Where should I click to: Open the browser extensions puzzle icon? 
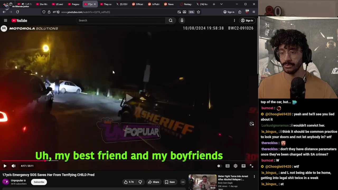click(240, 12)
